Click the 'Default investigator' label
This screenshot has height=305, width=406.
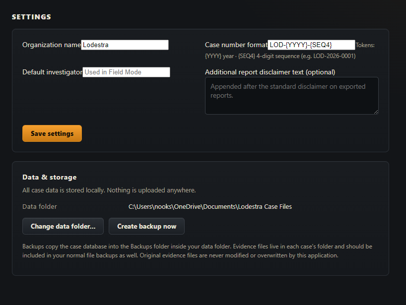tap(52, 72)
